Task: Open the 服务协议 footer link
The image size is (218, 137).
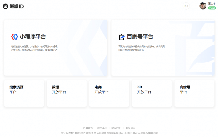Action: 130,128
